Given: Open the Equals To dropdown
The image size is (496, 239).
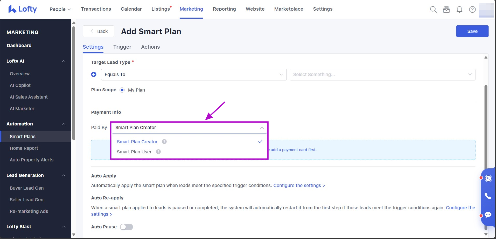Looking at the screenshot, I should 194,74.
